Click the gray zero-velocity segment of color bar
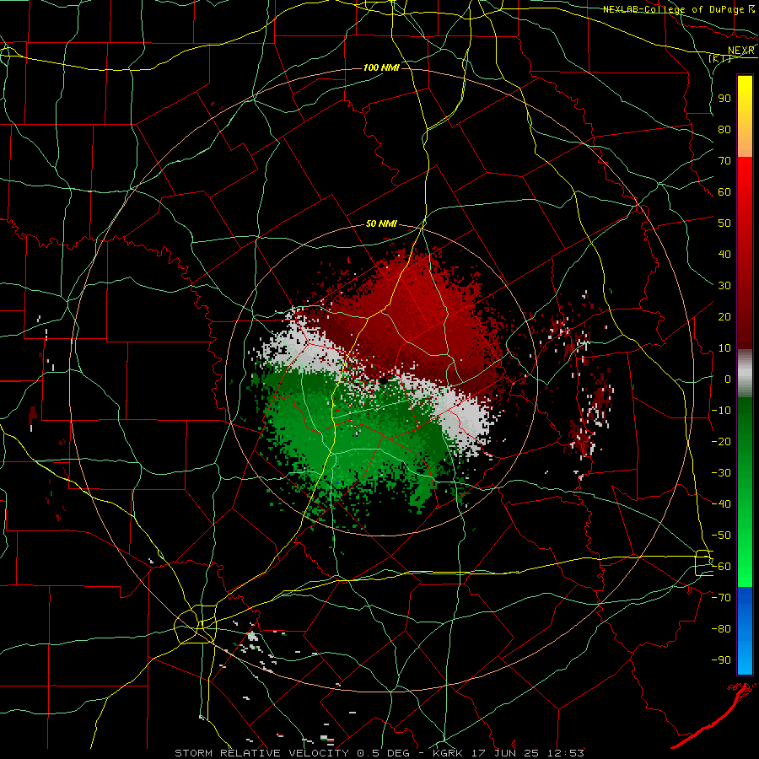 745,373
